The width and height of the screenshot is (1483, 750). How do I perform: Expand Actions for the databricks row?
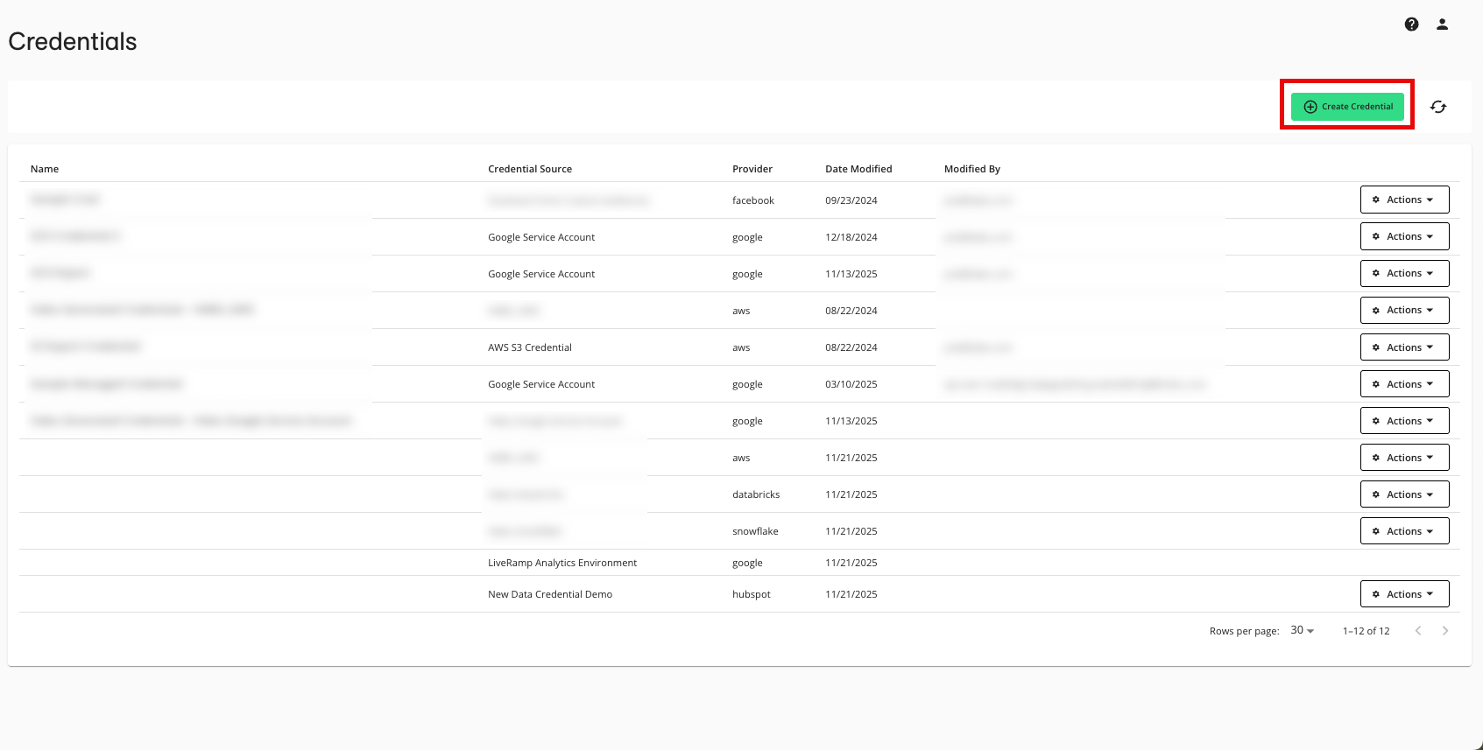1404,494
